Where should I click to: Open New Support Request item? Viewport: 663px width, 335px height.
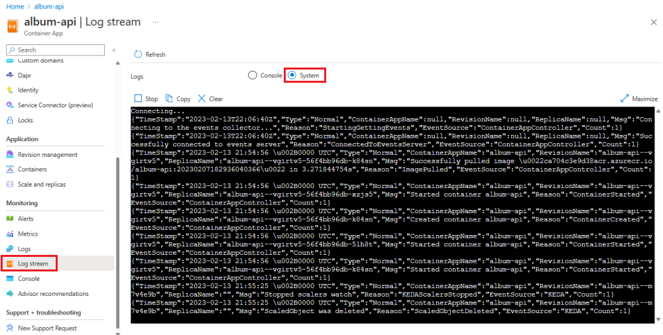pos(47,328)
